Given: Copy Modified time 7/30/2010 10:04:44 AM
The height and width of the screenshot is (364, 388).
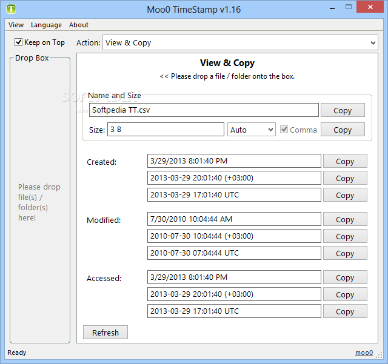Looking at the screenshot, I should 345,219.
